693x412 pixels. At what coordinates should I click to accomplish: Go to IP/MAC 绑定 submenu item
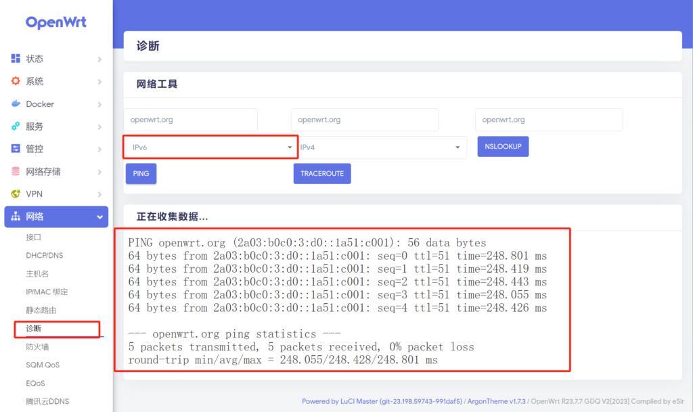coord(47,292)
